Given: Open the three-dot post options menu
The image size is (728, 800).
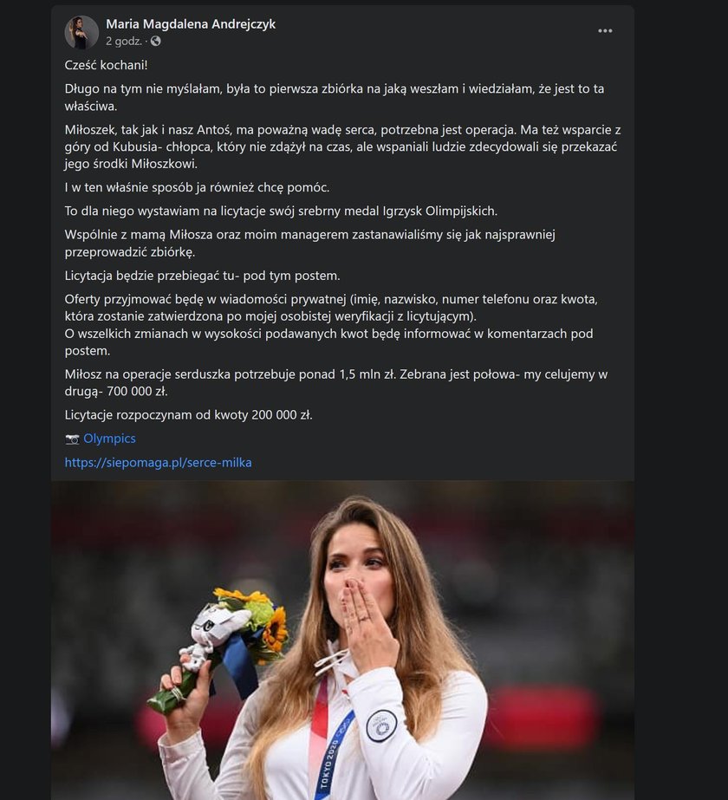Looking at the screenshot, I should click(605, 31).
